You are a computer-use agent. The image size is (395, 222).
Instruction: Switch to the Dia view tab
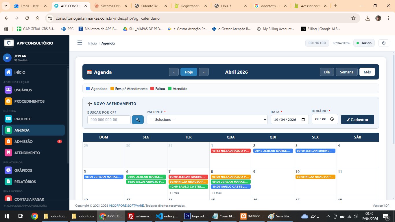click(x=327, y=72)
